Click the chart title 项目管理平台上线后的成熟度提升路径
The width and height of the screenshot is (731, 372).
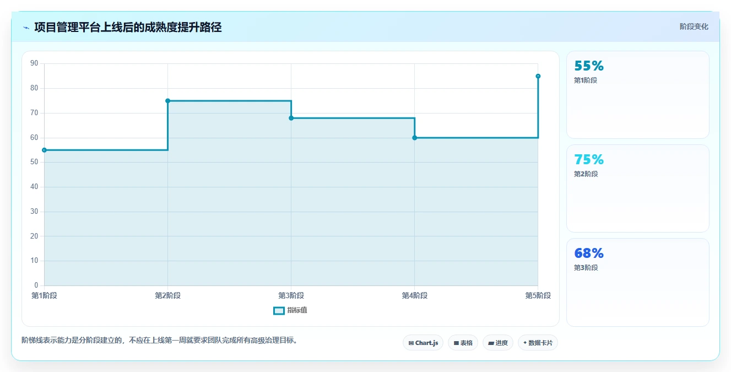(128, 28)
